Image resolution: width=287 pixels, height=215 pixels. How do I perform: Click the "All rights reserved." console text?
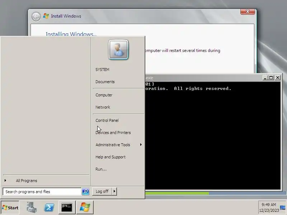coord(202,89)
